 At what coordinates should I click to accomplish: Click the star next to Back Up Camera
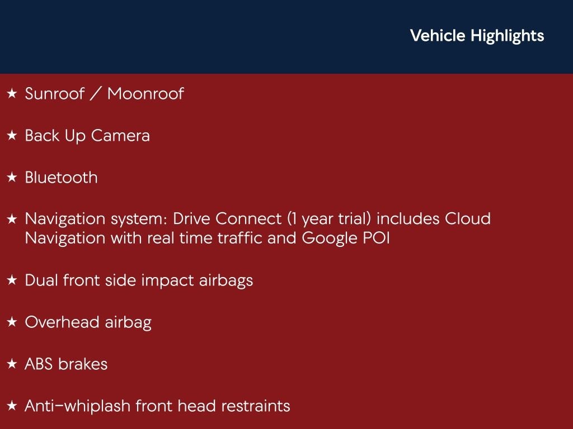coord(12,136)
